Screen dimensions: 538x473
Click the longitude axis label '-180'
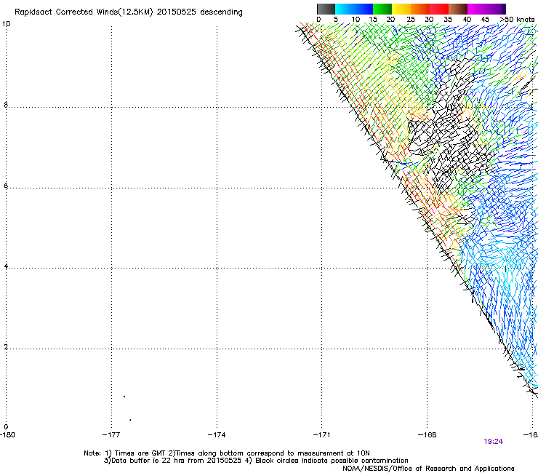[x=7, y=435]
